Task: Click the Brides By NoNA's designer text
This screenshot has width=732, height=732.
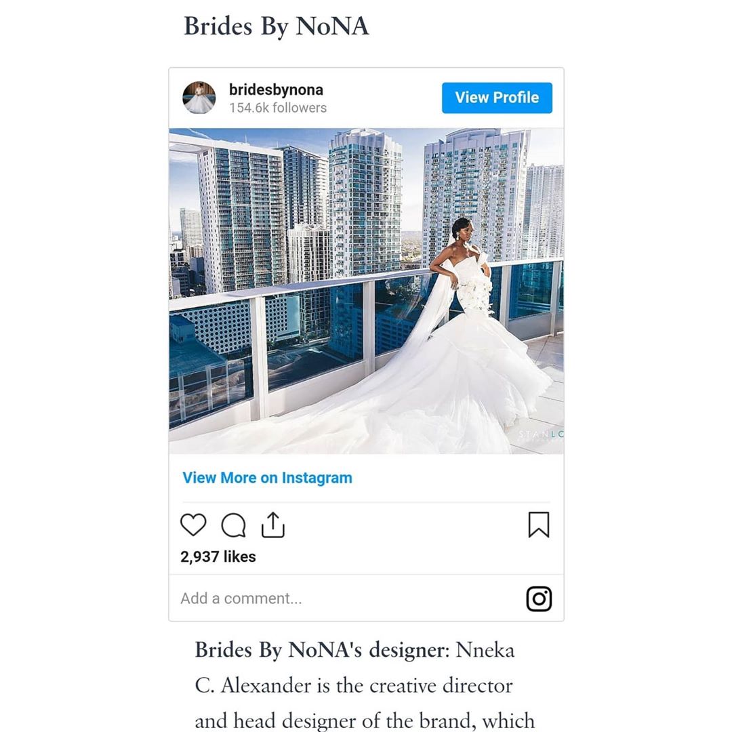Action: pyautogui.click(x=322, y=650)
